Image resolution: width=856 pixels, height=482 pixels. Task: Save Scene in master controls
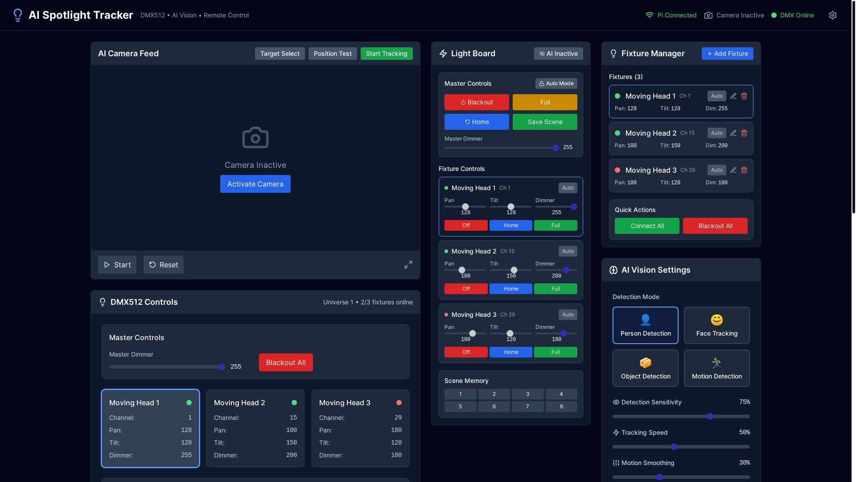pyautogui.click(x=545, y=122)
